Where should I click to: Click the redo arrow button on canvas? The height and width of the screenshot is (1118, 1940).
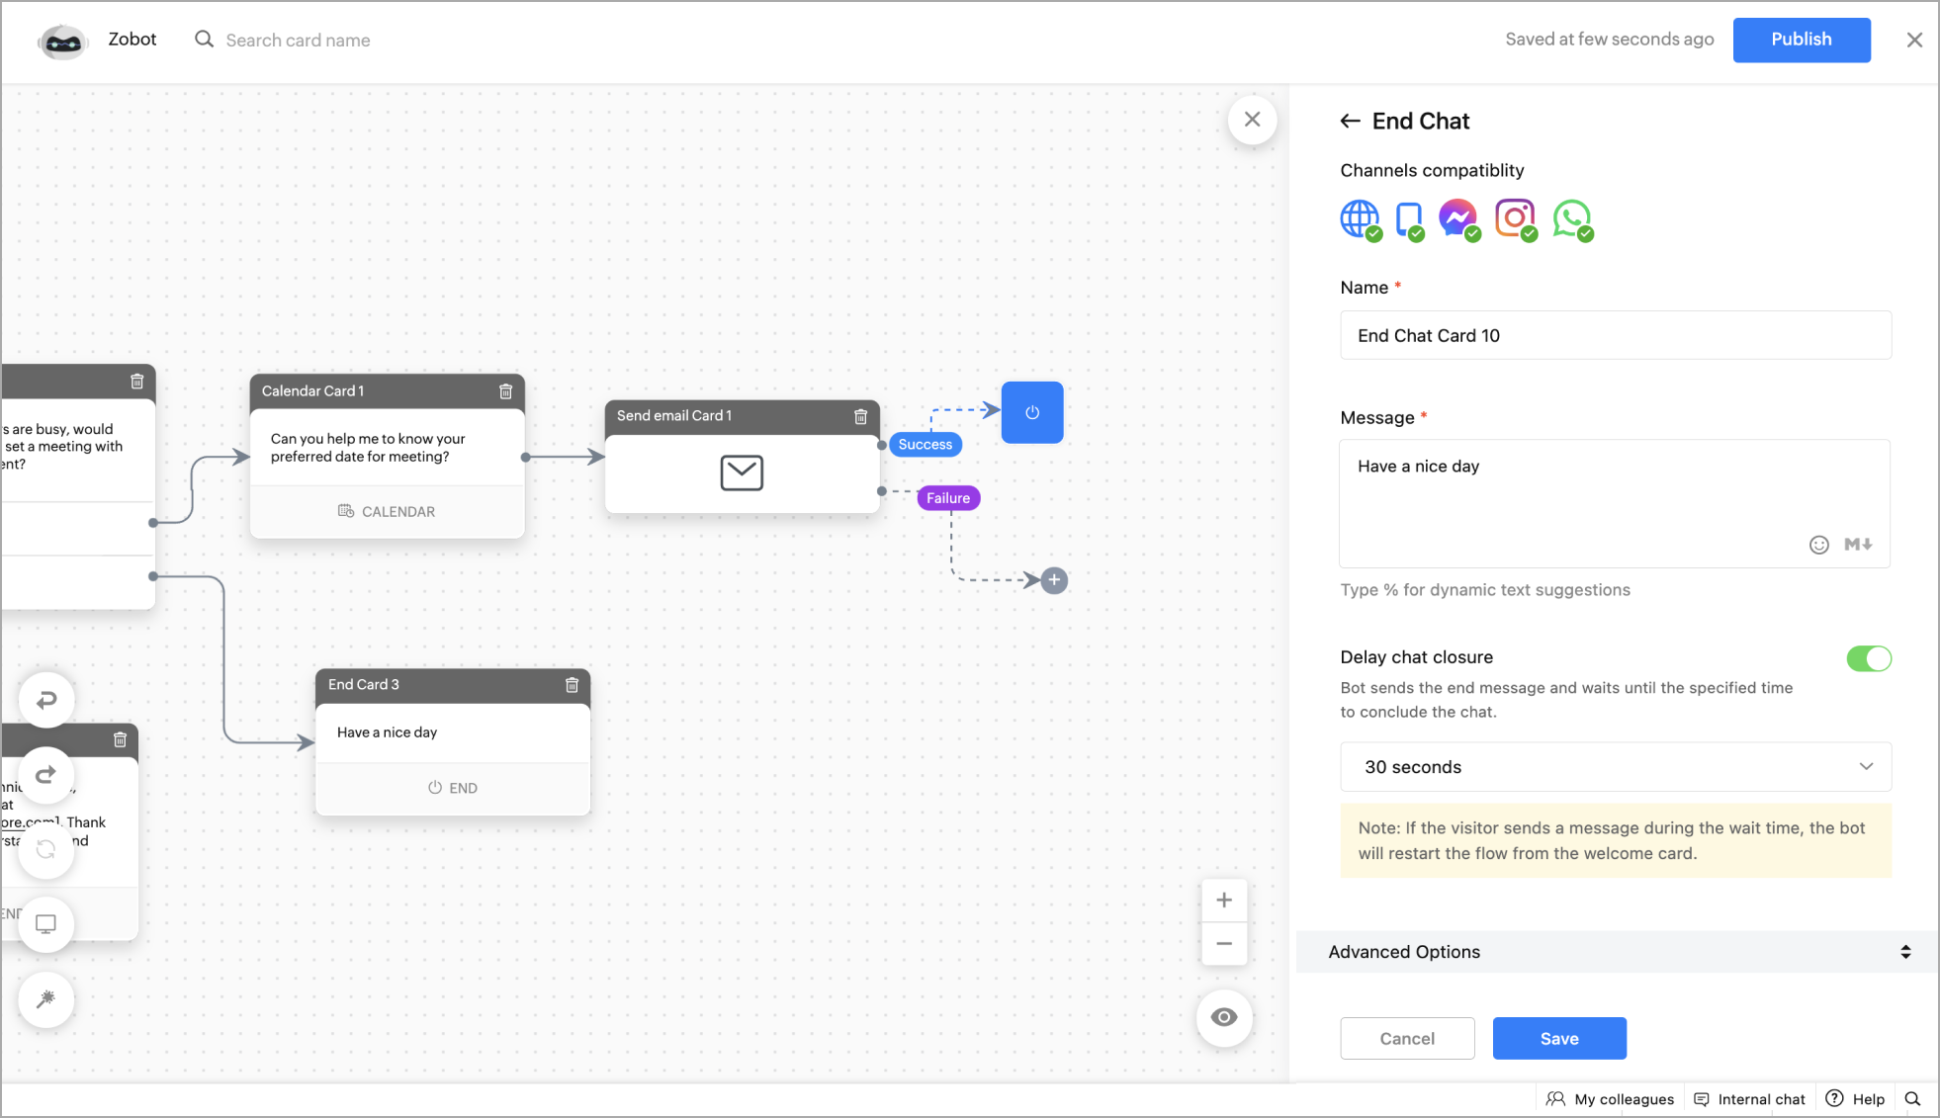pos(46,774)
